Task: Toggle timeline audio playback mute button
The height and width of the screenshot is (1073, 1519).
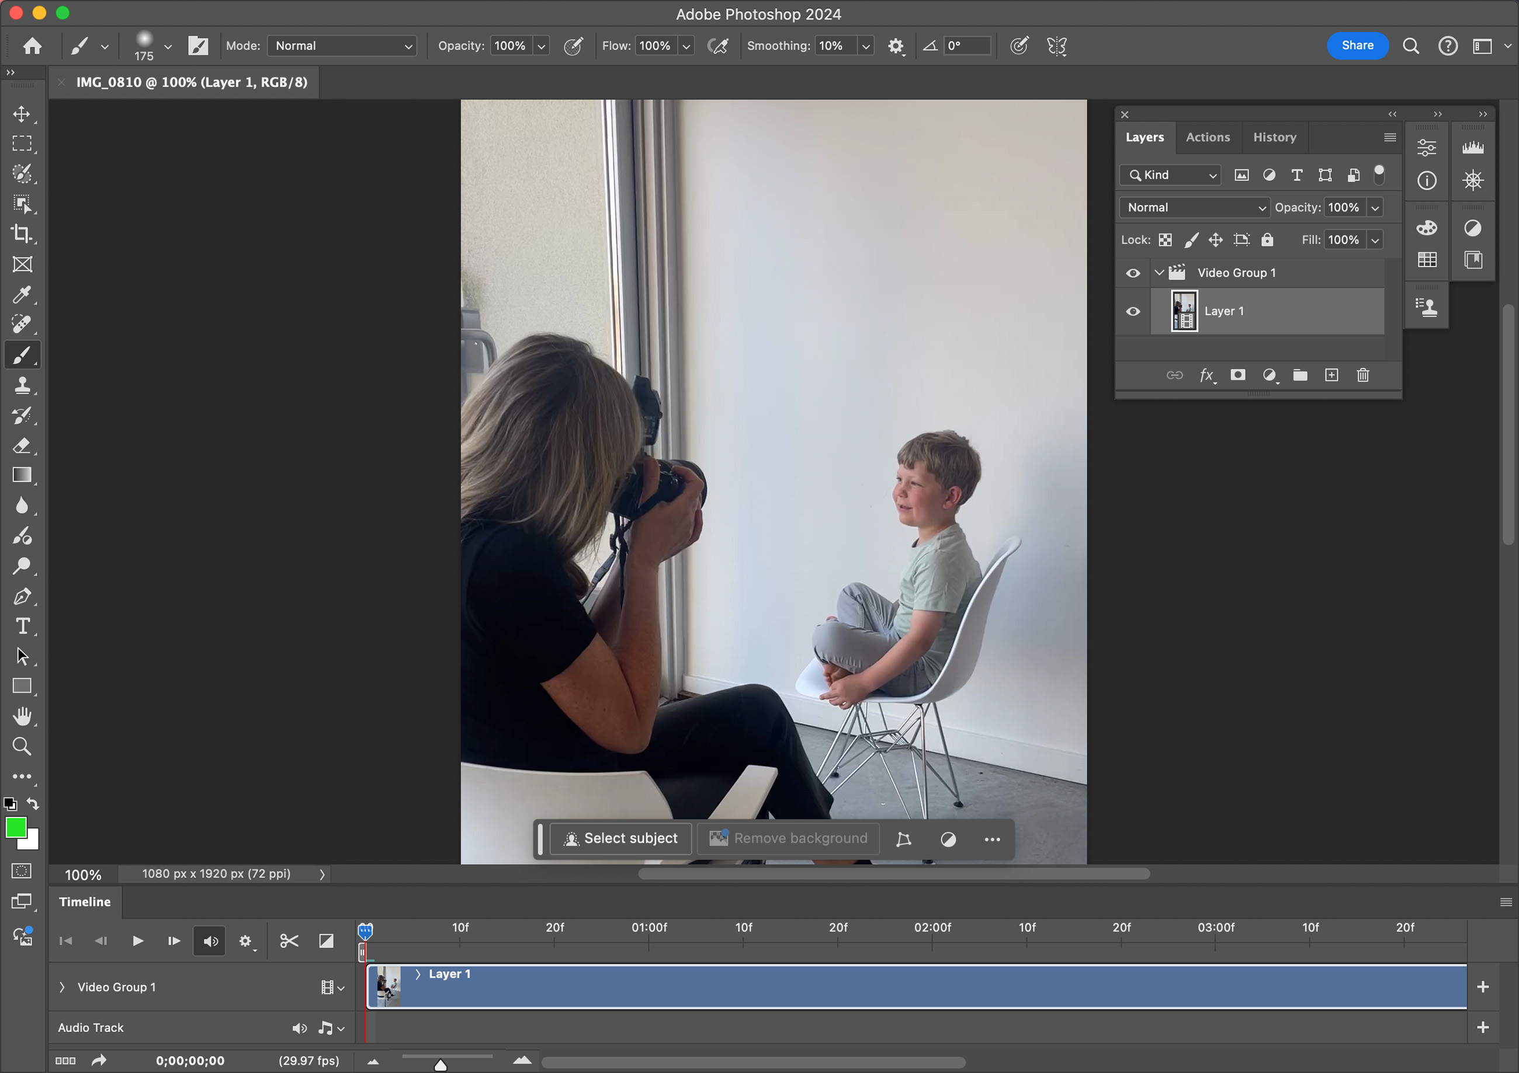Action: (x=210, y=941)
